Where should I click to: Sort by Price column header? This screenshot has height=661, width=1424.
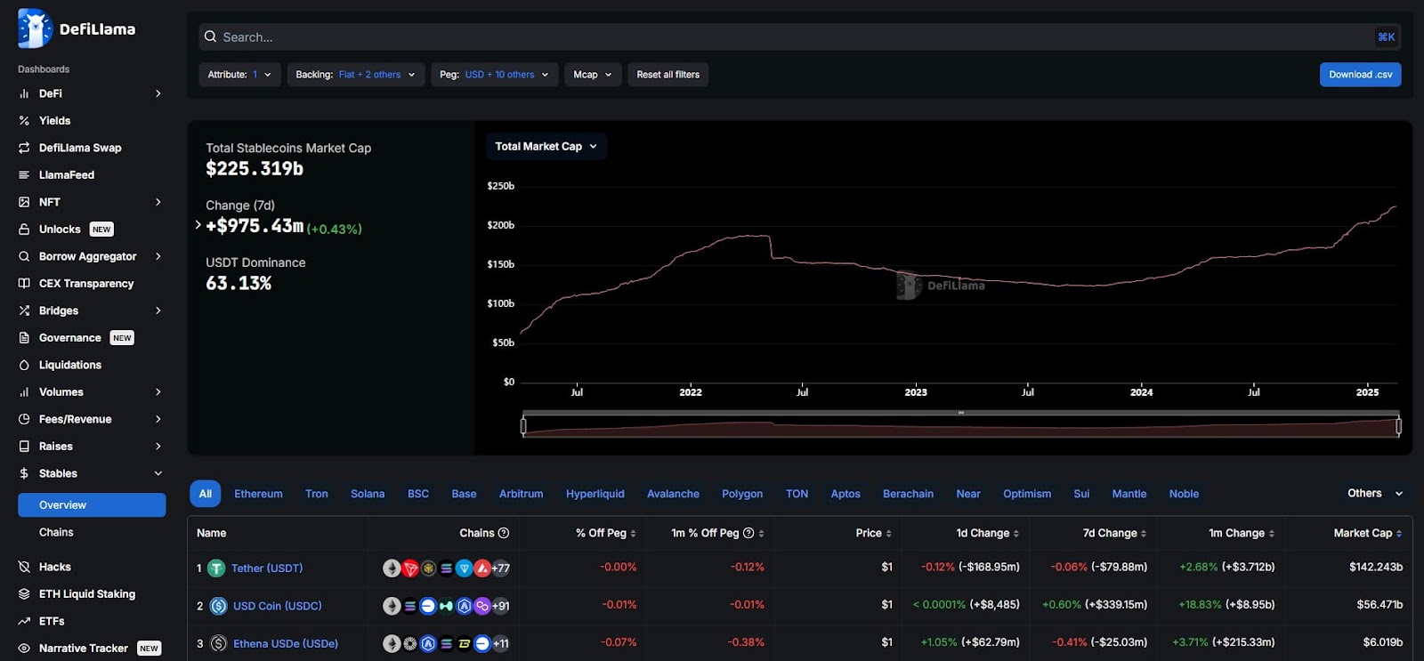(874, 533)
